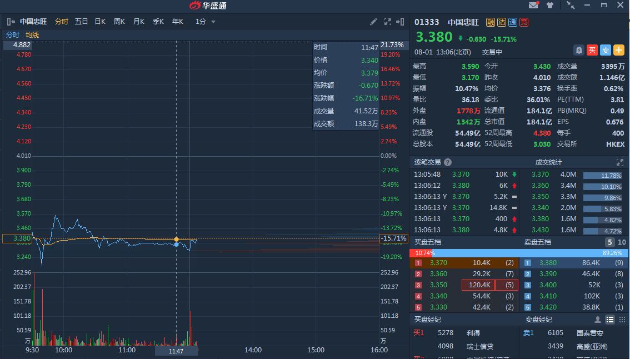Image resolution: width=630 pixels, height=359 pixels.
Task: Toggle the 分时 line legend
Action: pyautogui.click(x=12, y=35)
